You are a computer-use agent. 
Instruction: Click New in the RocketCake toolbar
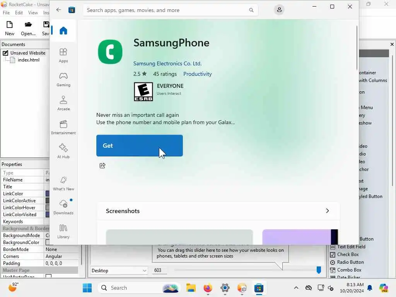point(10,28)
